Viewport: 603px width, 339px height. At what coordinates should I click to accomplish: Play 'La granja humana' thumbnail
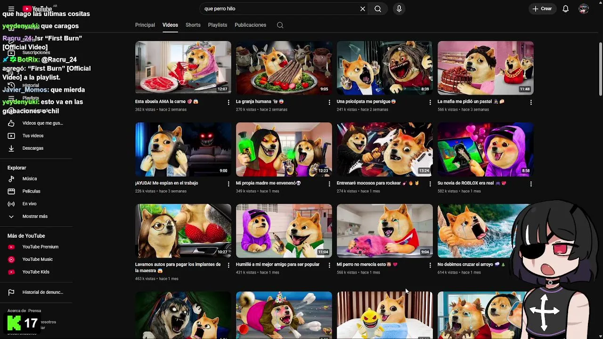(x=284, y=68)
